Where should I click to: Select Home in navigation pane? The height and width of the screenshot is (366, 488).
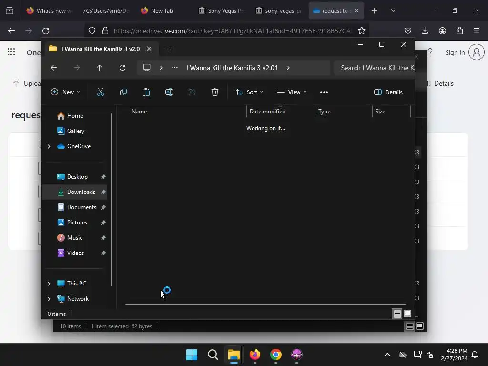click(x=75, y=116)
